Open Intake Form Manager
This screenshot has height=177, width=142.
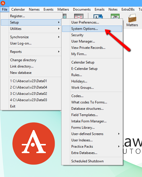92,121
